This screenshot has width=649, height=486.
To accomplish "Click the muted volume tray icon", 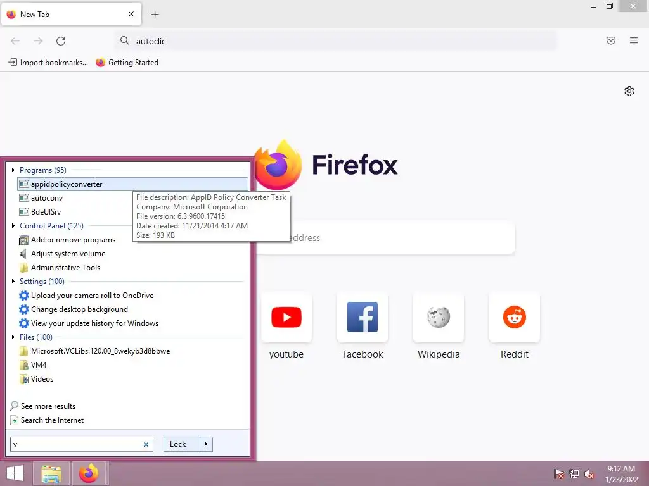I will click(x=589, y=474).
